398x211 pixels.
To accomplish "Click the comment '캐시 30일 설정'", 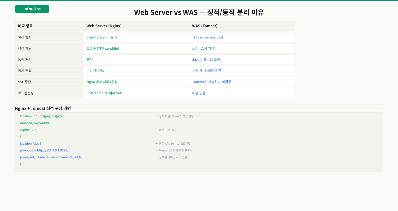I will (x=168, y=130).
